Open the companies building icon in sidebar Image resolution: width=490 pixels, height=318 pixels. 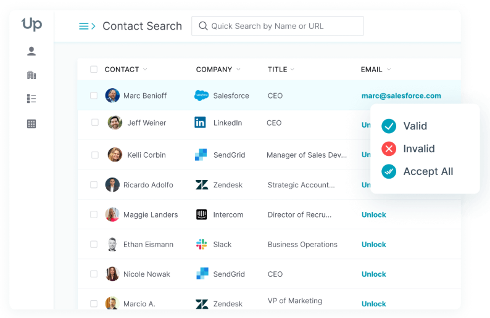click(31, 75)
